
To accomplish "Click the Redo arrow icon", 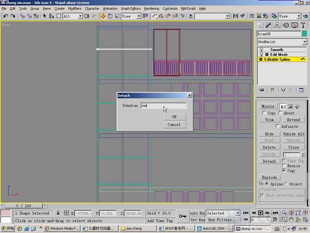I will pyautogui.click(x=13, y=16).
